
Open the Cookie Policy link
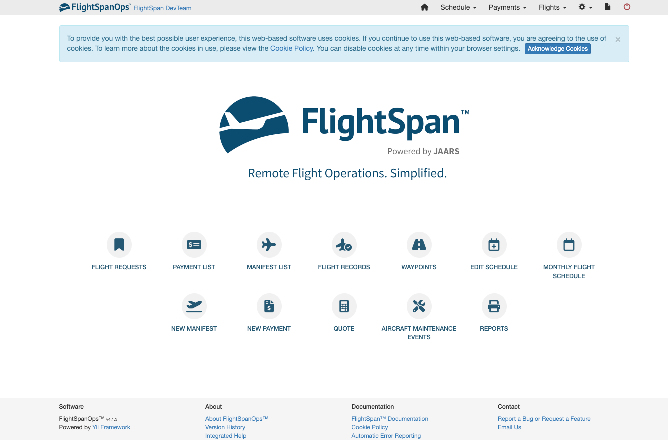[x=291, y=48]
